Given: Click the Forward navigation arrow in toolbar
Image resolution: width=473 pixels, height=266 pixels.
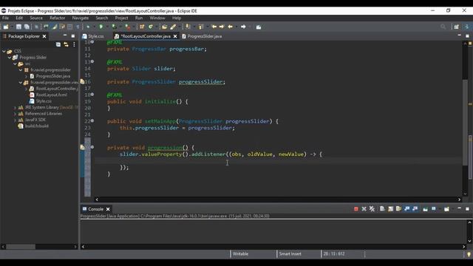Looking at the screenshot, I should [x=243, y=27].
